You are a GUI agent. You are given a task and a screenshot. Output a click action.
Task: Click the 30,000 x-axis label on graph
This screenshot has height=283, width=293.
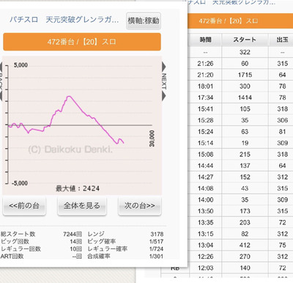(152, 139)
